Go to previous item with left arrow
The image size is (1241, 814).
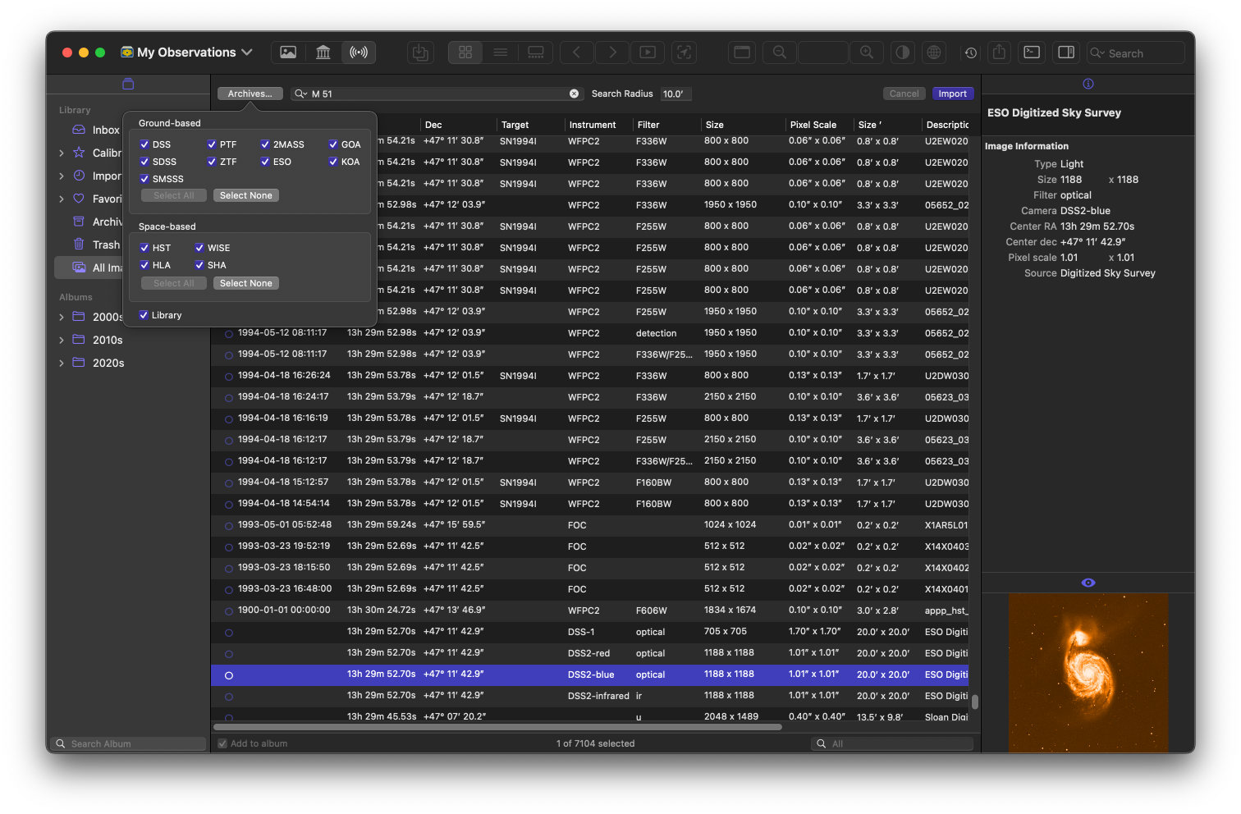577,53
